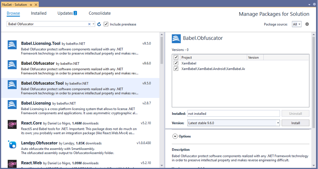
Task: Open search history dropdown arrow
Action: pyautogui.click(x=93, y=24)
